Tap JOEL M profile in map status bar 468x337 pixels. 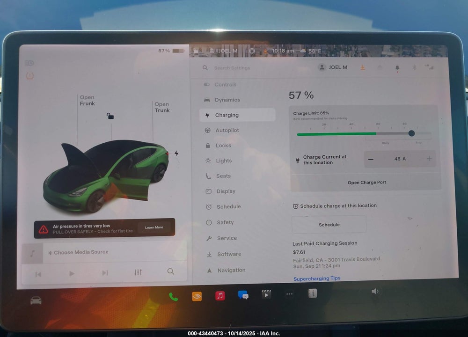225,51
